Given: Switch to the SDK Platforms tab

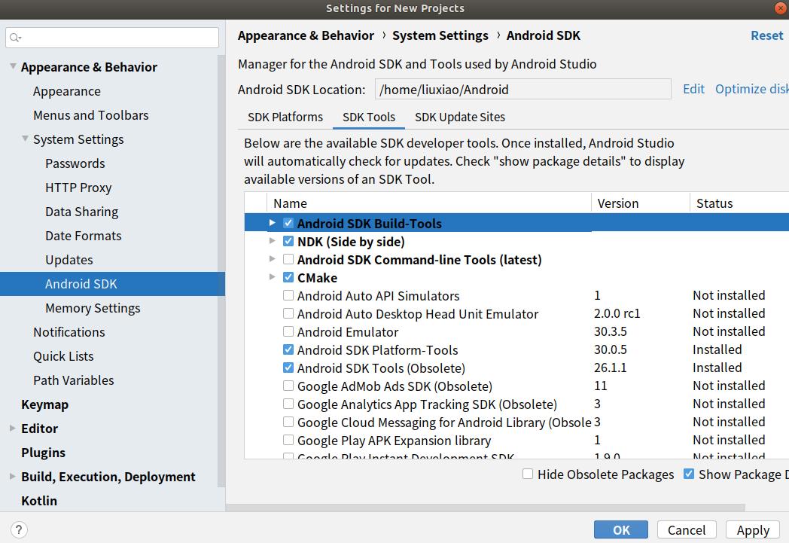Looking at the screenshot, I should [285, 117].
